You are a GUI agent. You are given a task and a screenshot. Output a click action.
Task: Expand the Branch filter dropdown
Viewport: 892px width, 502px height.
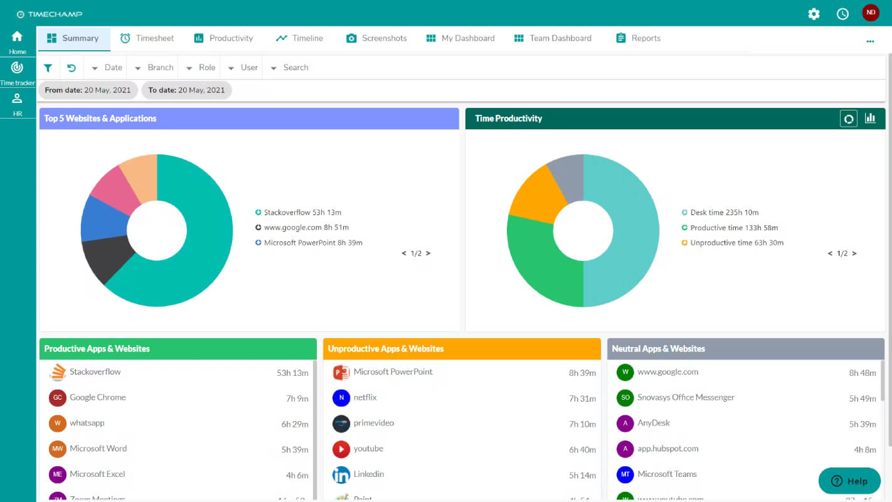click(154, 68)
